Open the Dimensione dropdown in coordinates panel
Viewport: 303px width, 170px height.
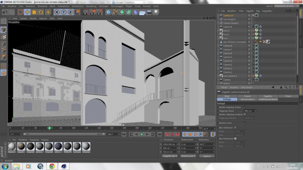pyautogui.click(x=188, y=156)
